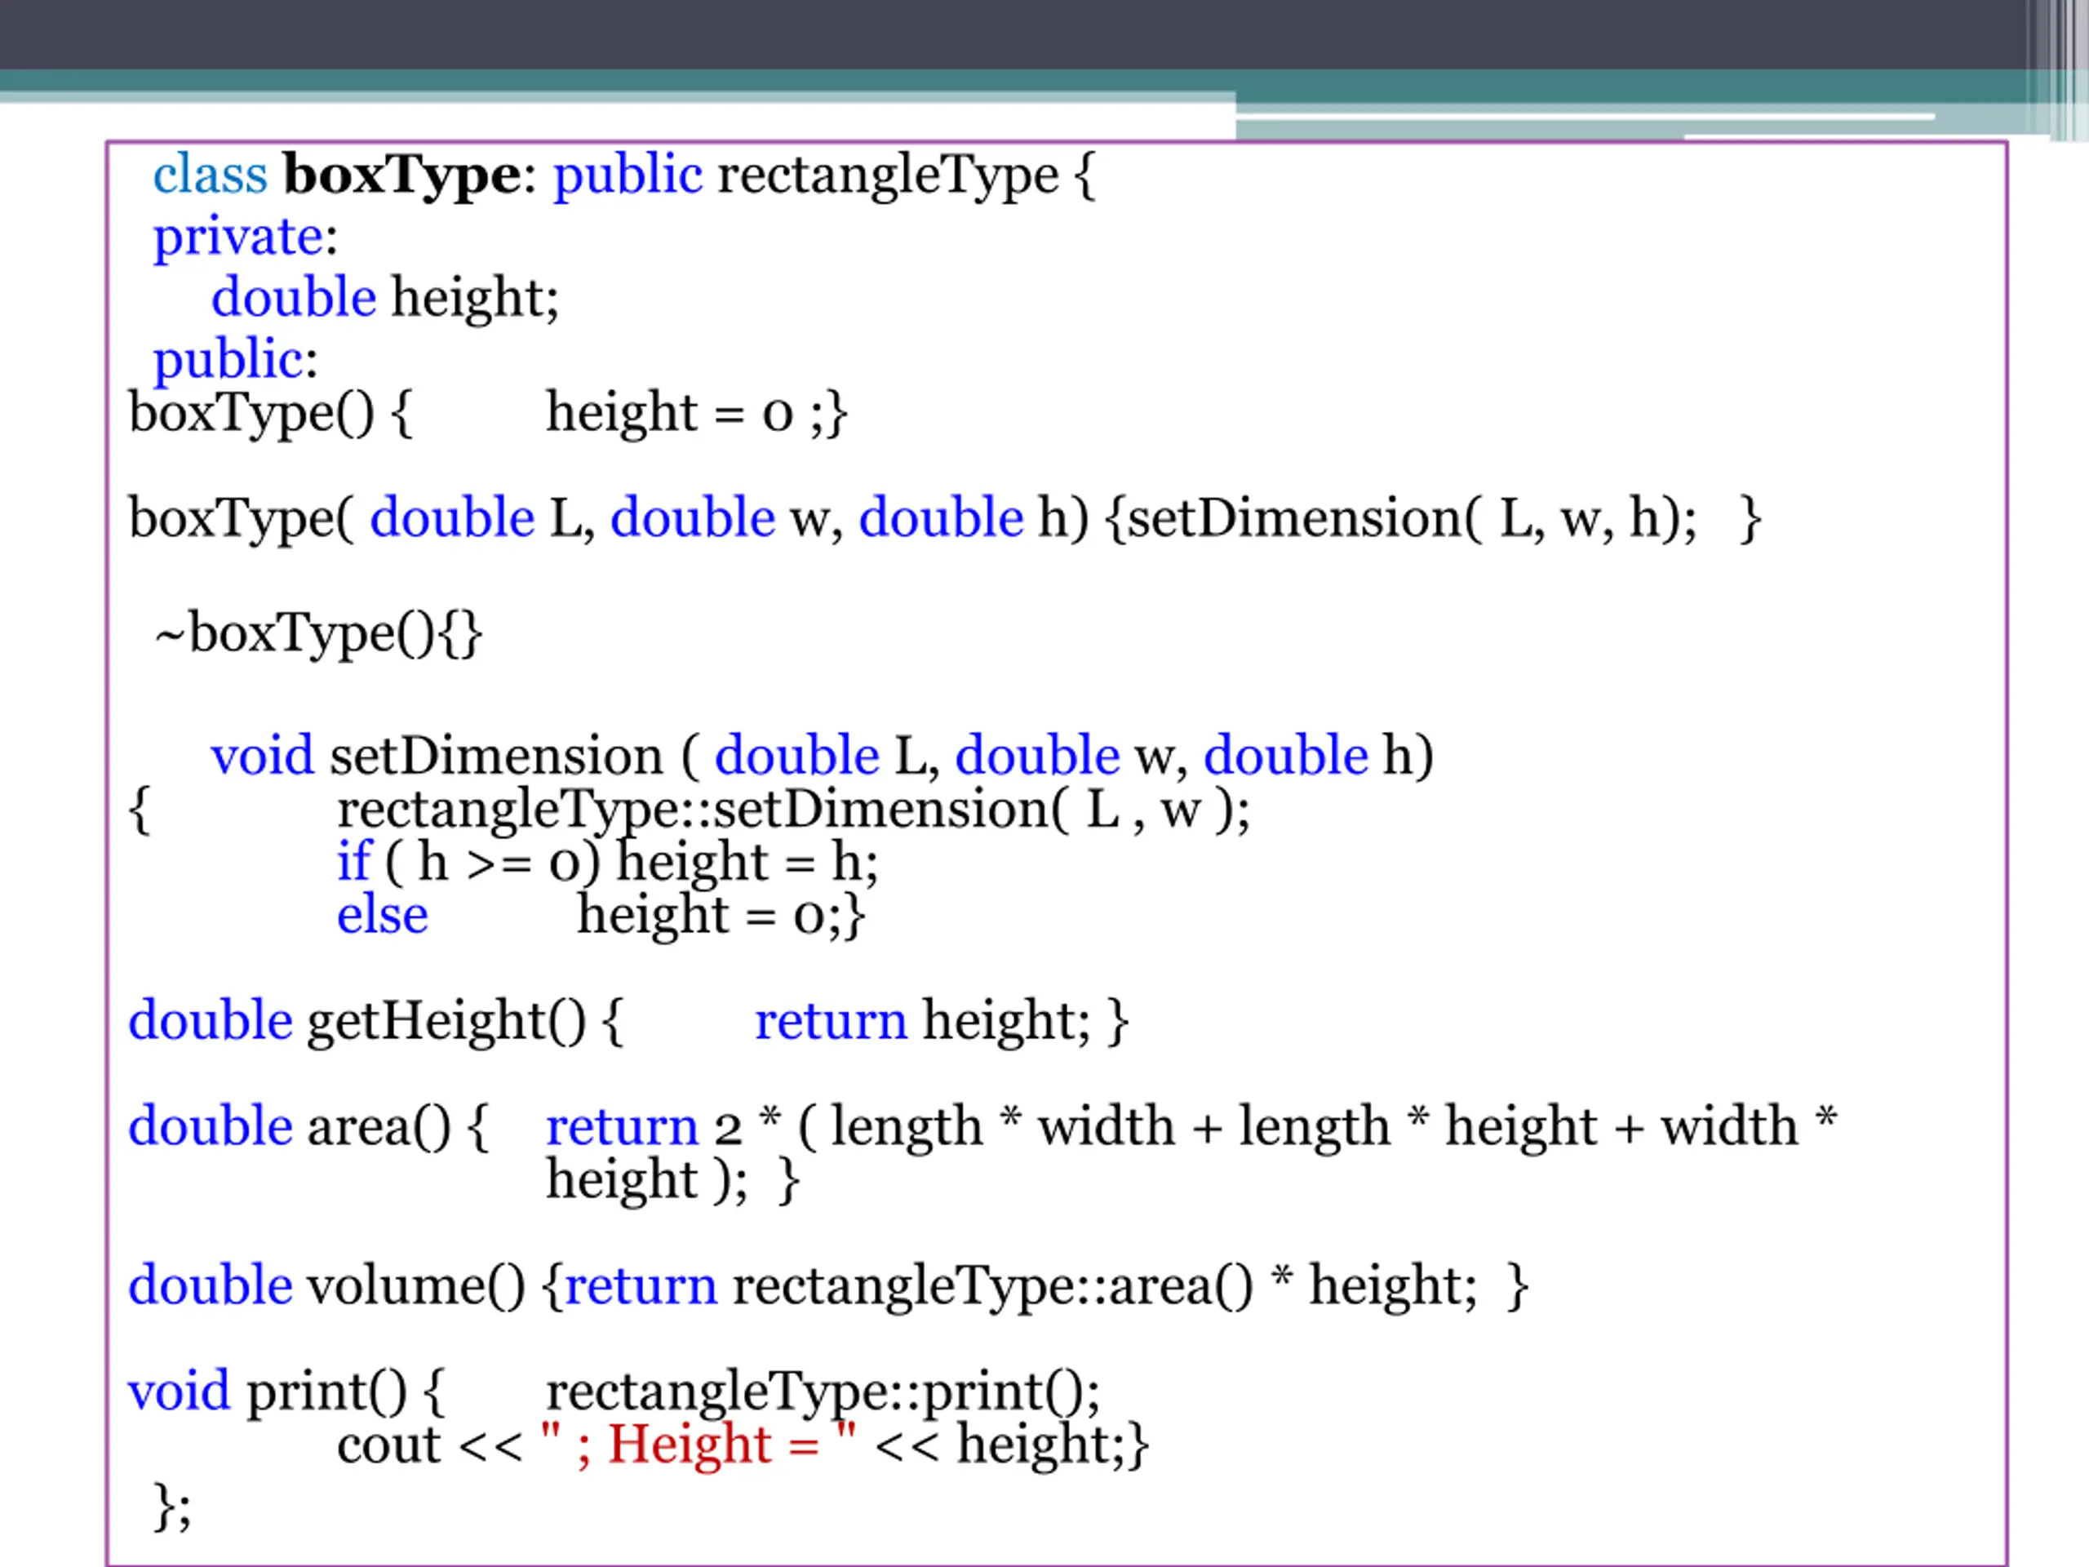Click the getHeight() function name
The image size is (2089, 1567).
[x=446, y=1022]
